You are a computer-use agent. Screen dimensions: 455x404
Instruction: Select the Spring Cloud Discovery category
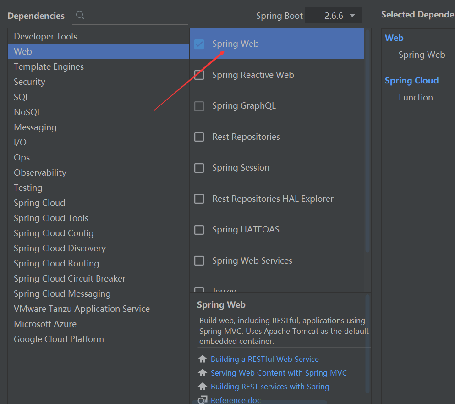(x=99, y=248)
